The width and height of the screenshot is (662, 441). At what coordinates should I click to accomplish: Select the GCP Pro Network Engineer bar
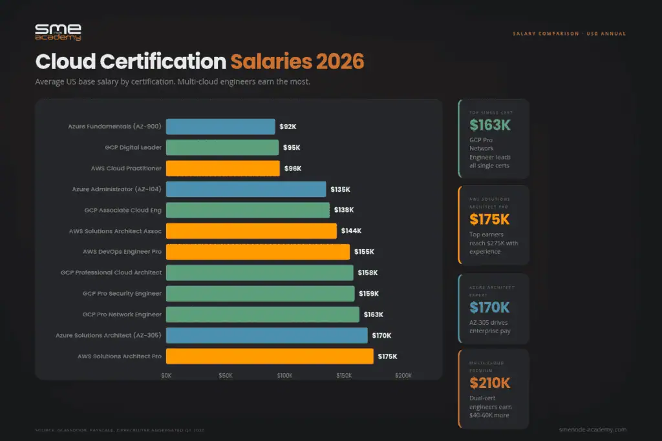click(x=262, y=314)
